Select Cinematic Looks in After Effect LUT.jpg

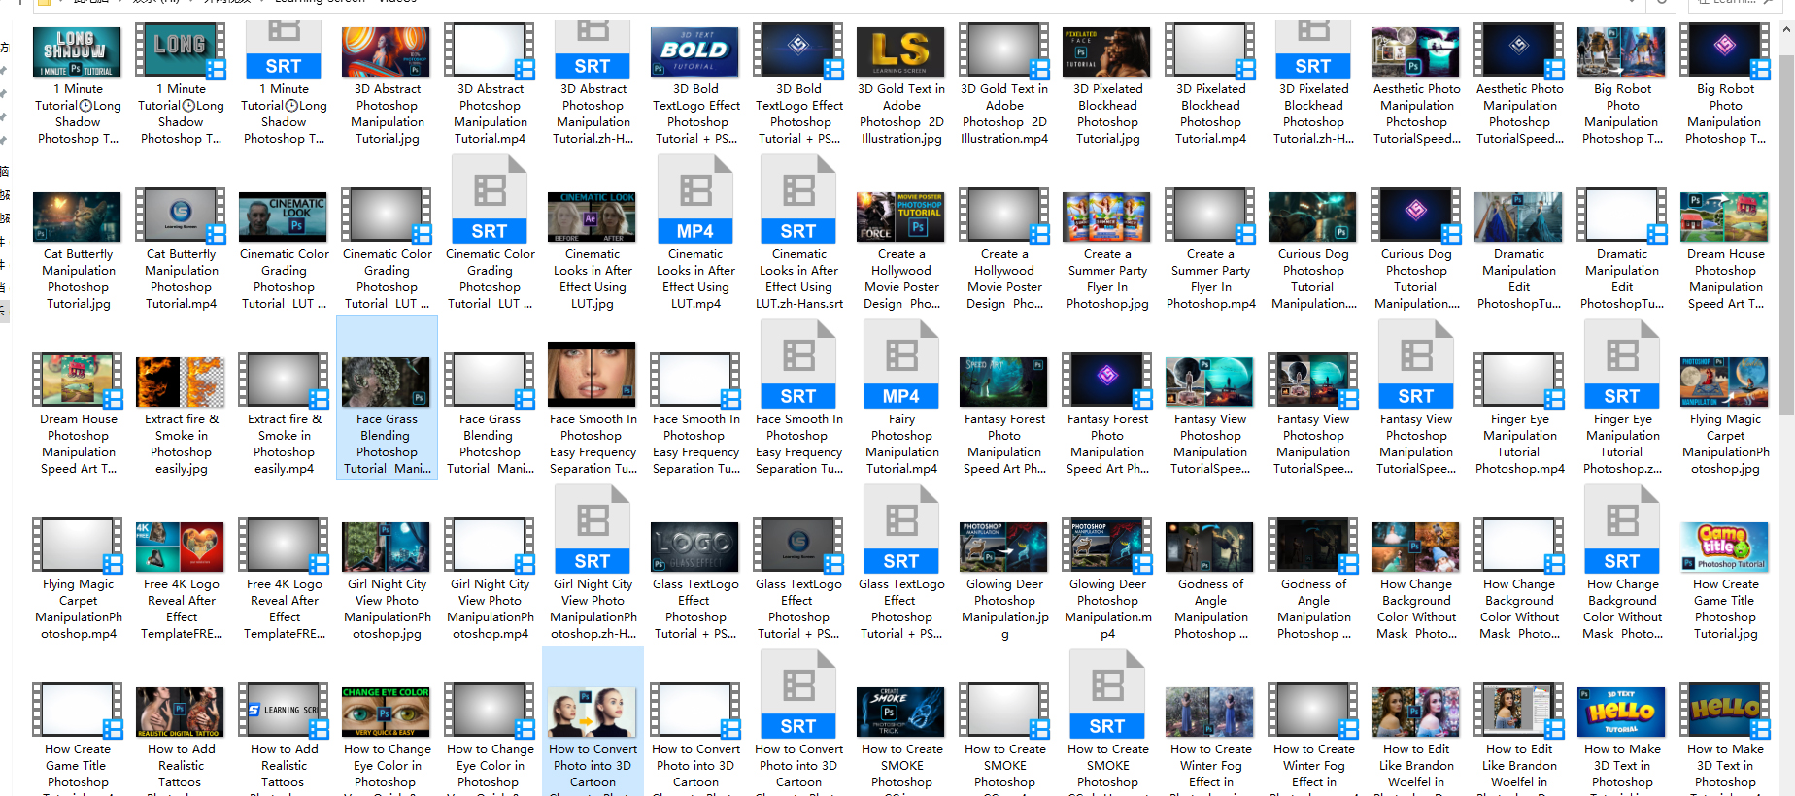(593, 216)
